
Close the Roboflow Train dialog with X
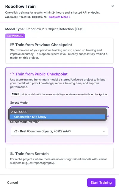(112, 6)
